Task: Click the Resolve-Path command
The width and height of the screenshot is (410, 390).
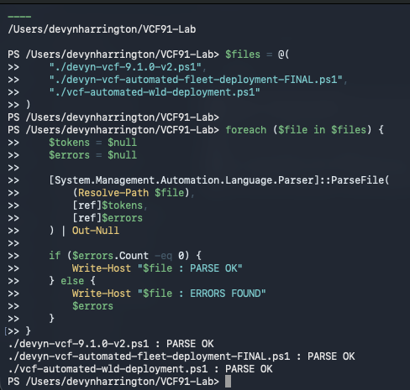Action: [113, 193]
